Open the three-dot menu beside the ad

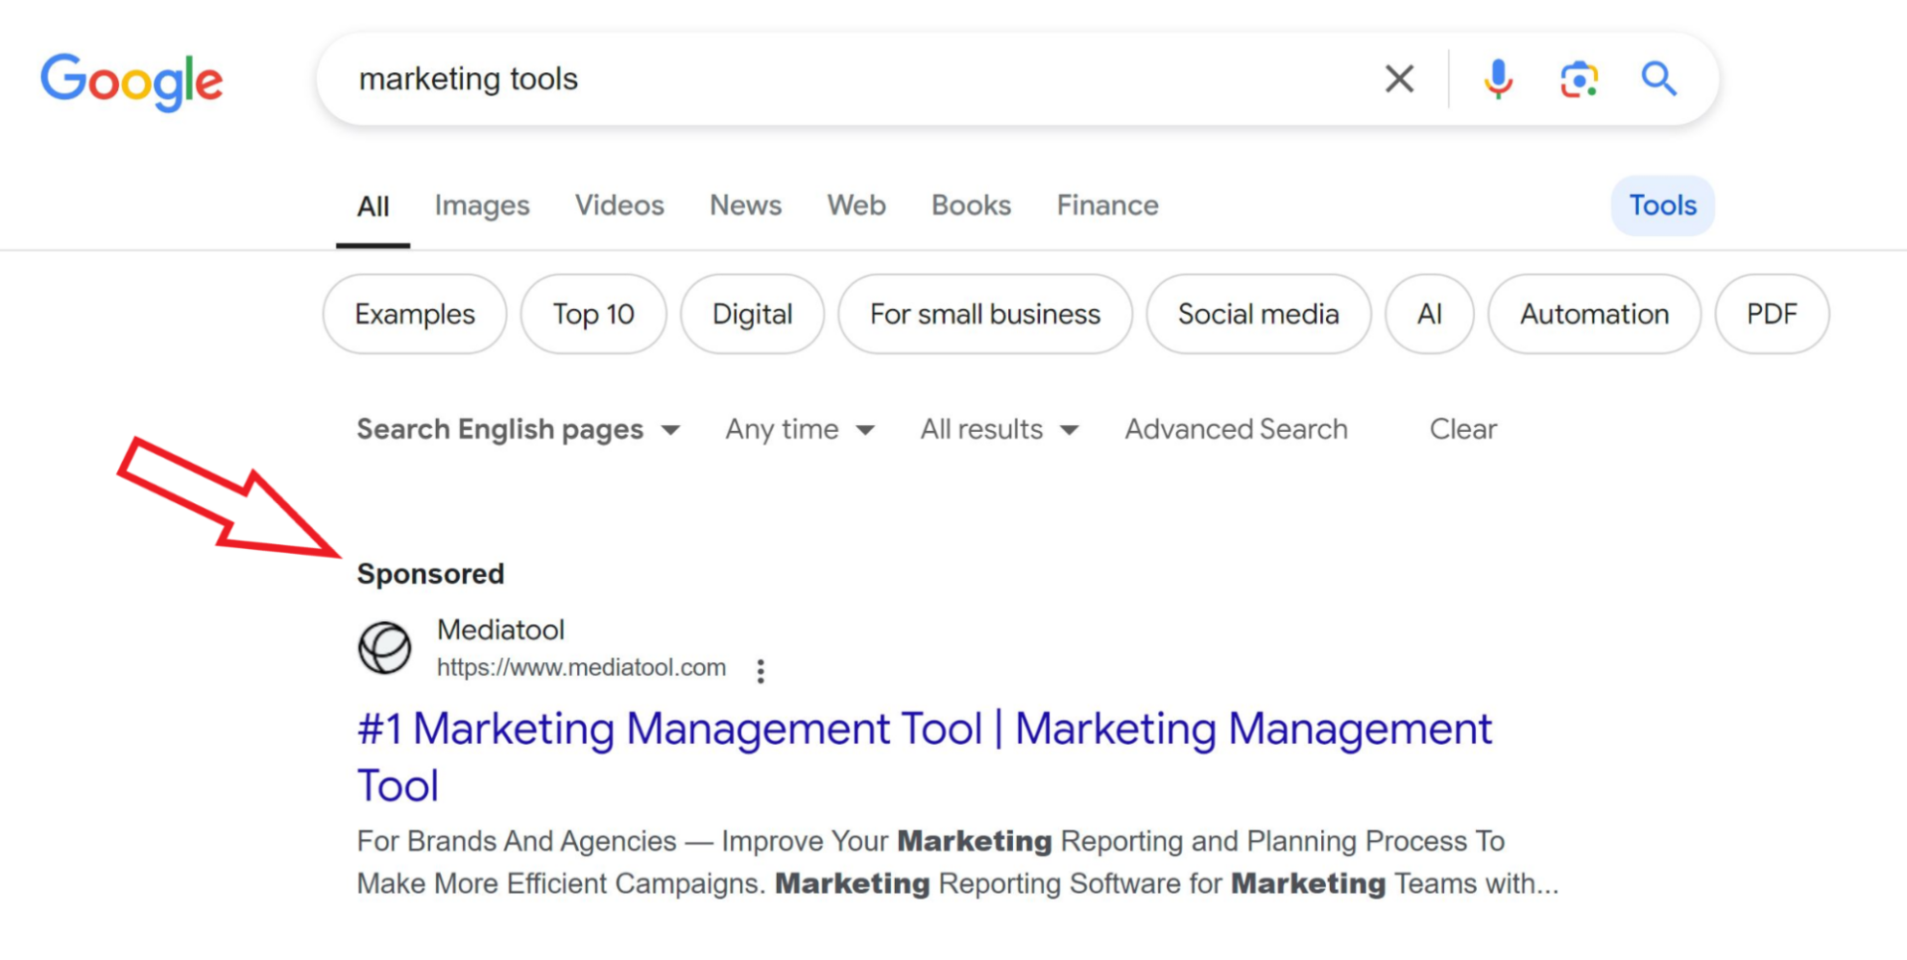(x=760, y=670)
